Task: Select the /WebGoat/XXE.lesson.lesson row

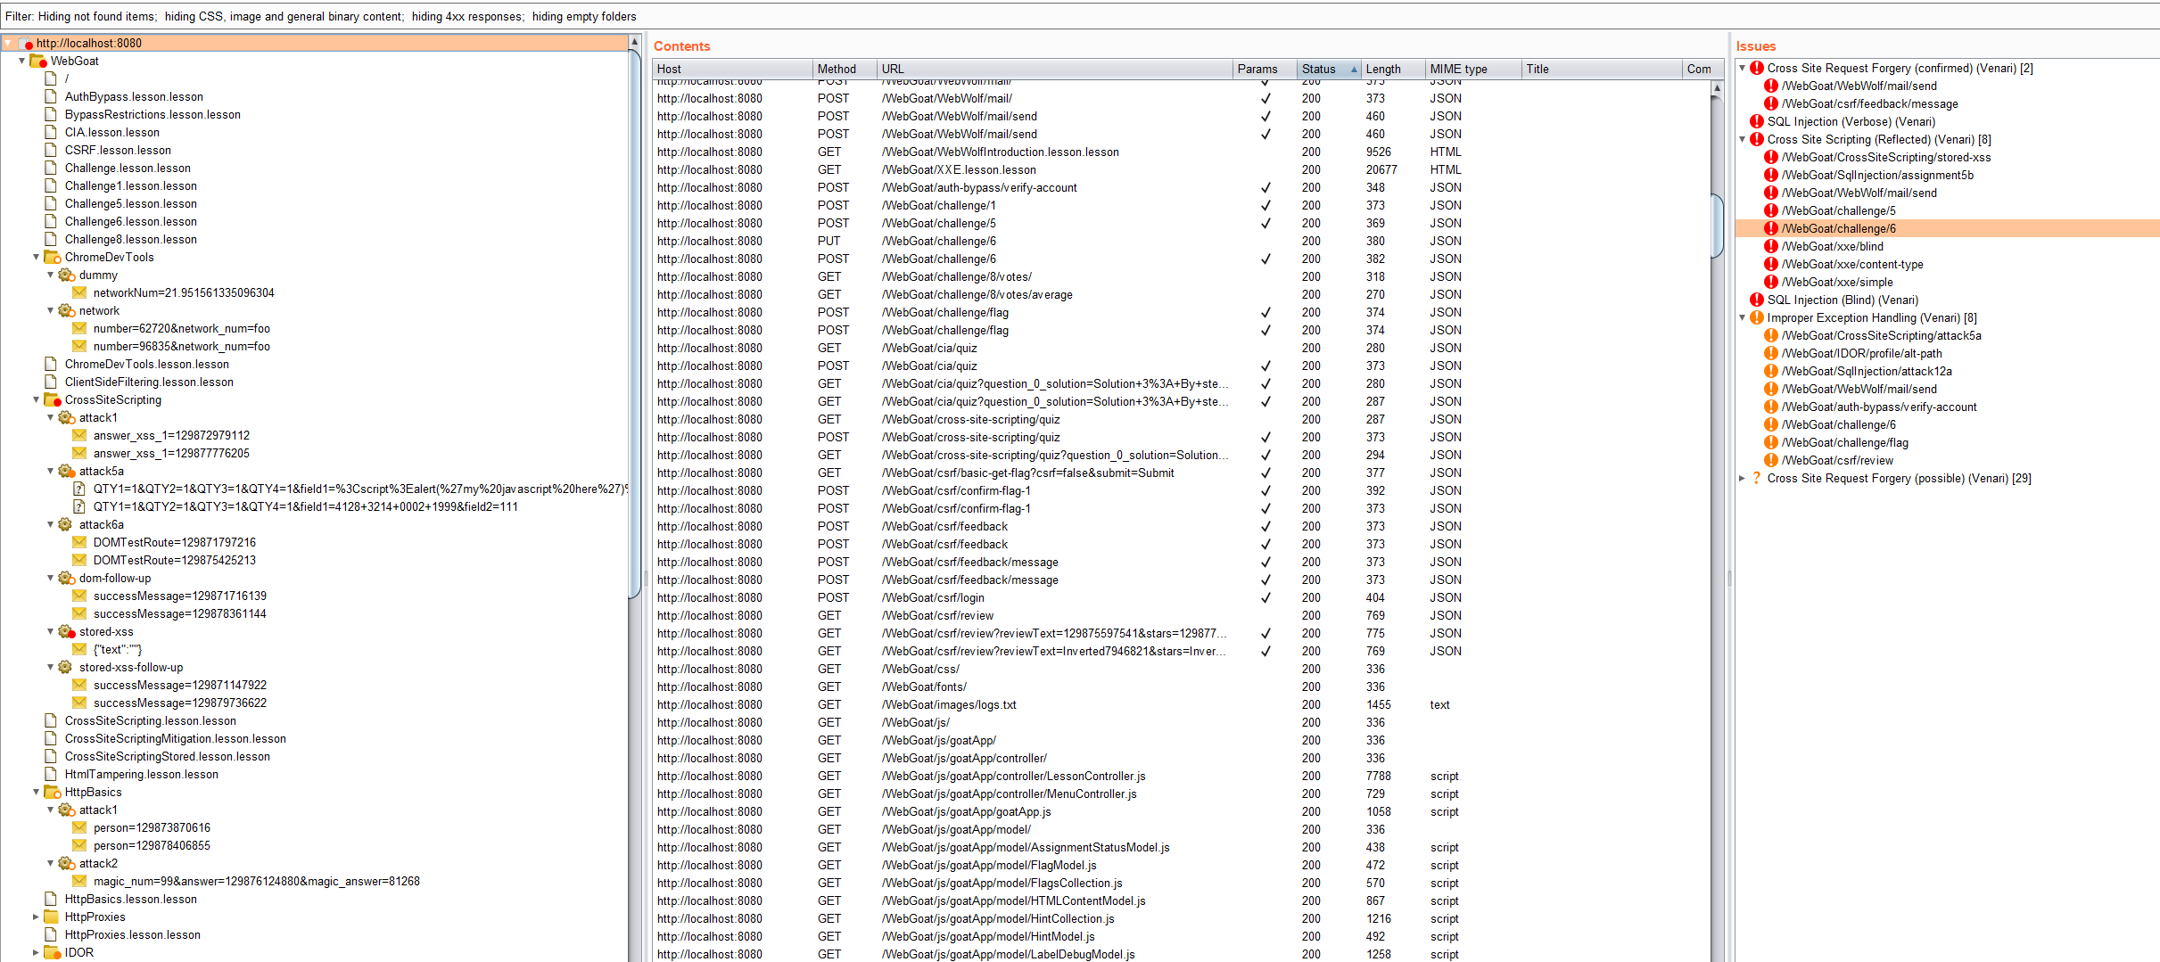Action: (x=1182, y=169)
